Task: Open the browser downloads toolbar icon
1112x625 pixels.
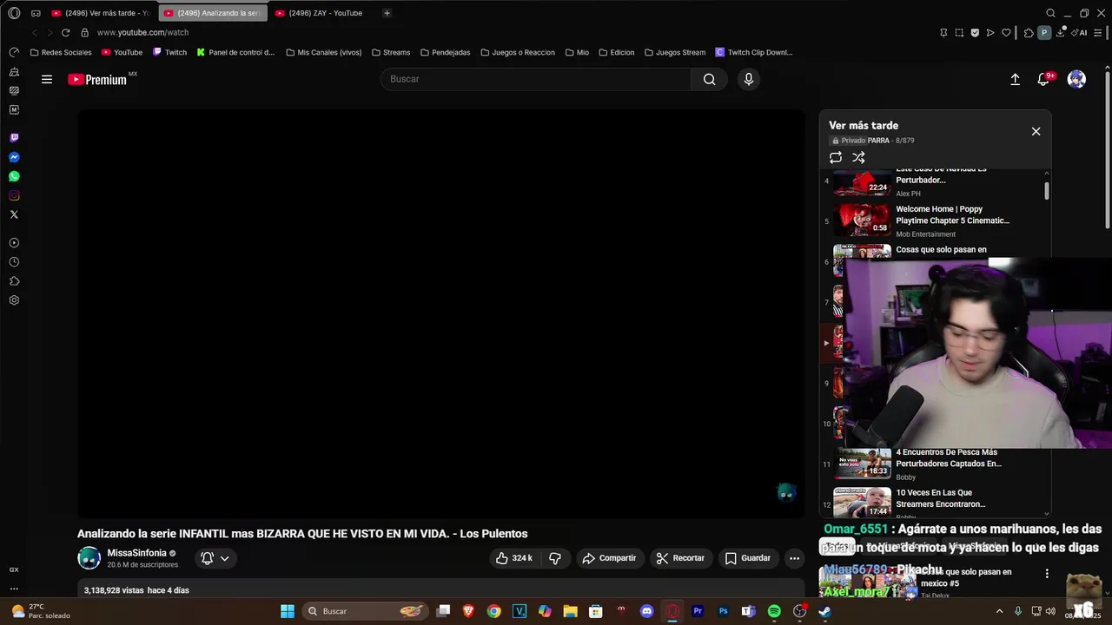Action: [1062, 32]
